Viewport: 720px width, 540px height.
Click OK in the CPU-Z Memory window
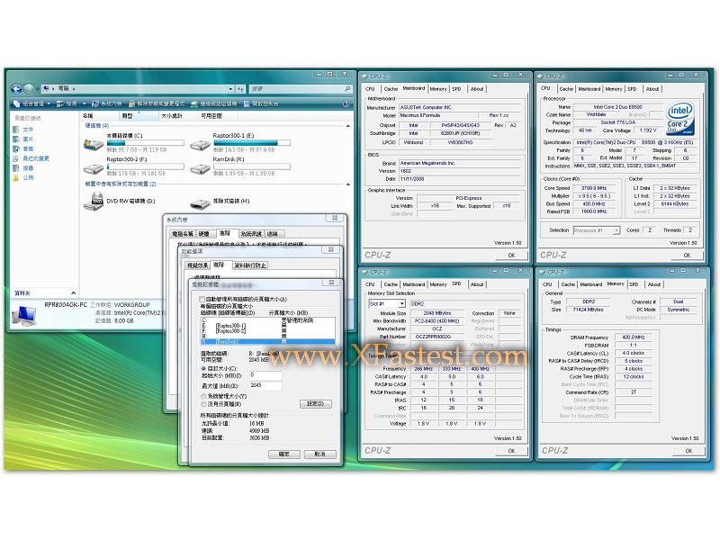pyautogui.click(x=688, y=451)
